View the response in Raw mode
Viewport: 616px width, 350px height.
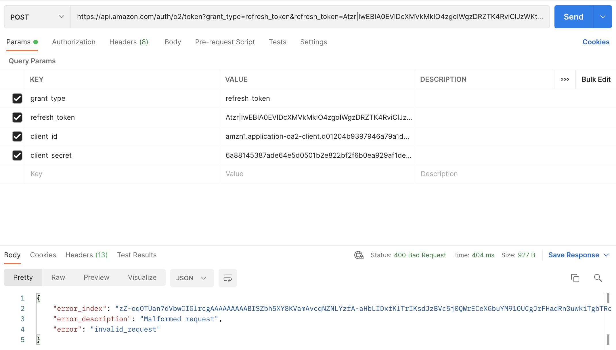58,277
